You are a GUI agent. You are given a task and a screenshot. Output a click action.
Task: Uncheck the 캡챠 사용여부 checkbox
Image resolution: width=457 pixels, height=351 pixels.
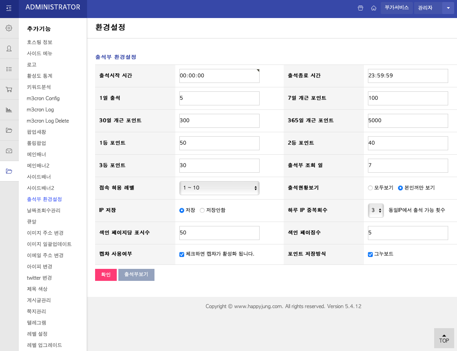tap(182, 254)
